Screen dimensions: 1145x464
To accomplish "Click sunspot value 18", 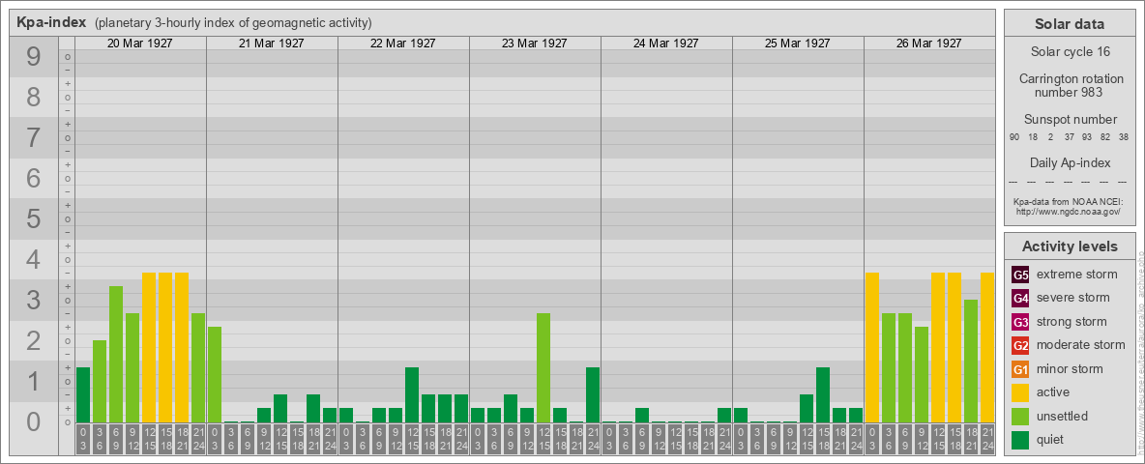I will coord(1033,138).
